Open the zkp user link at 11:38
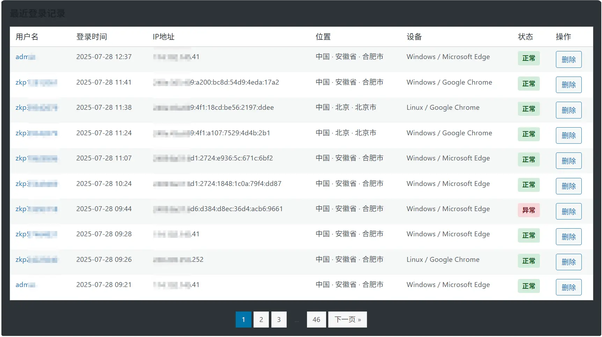Viewport: 602px width, 337px height. tap(36, 107)
